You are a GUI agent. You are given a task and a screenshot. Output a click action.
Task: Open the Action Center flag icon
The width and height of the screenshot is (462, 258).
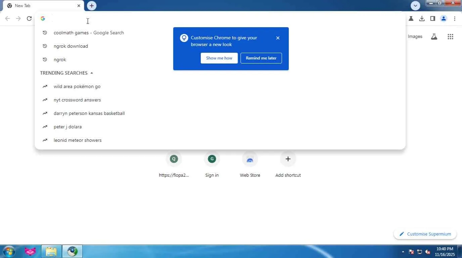(411, 252)
